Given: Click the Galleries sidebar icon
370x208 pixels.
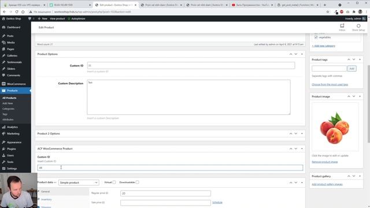Looking at the screenshot, I should (x=3, y=55).
